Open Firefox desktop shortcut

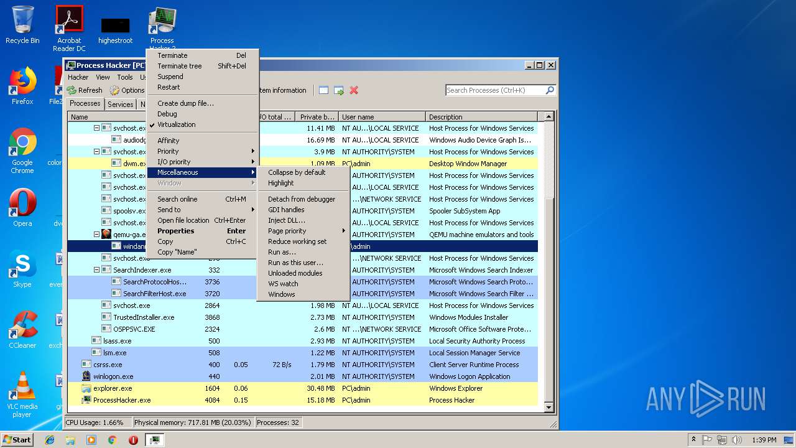tap(22, 86)
